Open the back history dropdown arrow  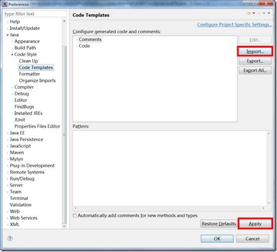254,13
